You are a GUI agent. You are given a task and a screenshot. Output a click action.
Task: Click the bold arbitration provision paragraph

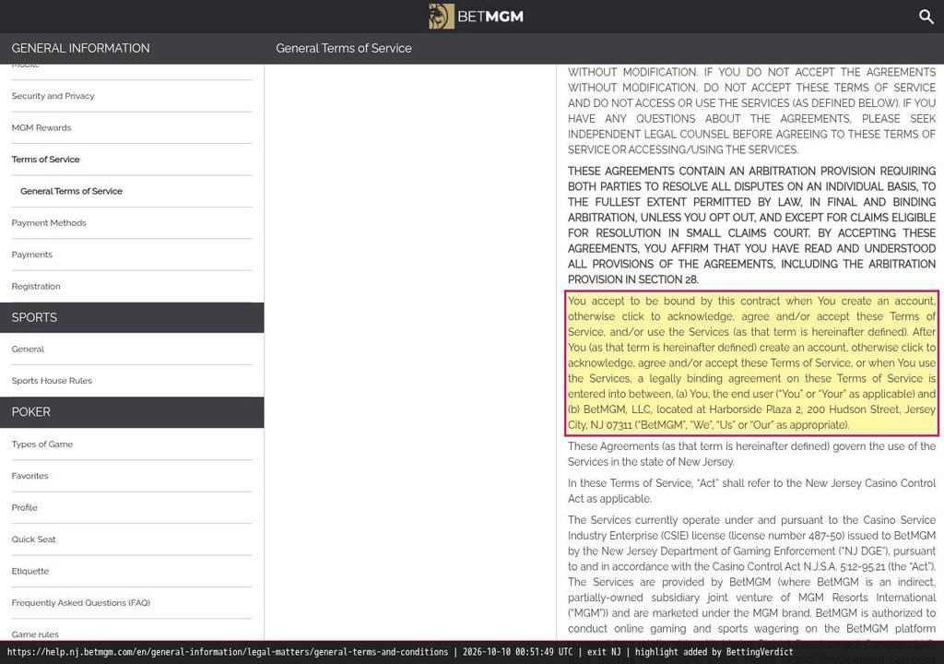point(751,225)
